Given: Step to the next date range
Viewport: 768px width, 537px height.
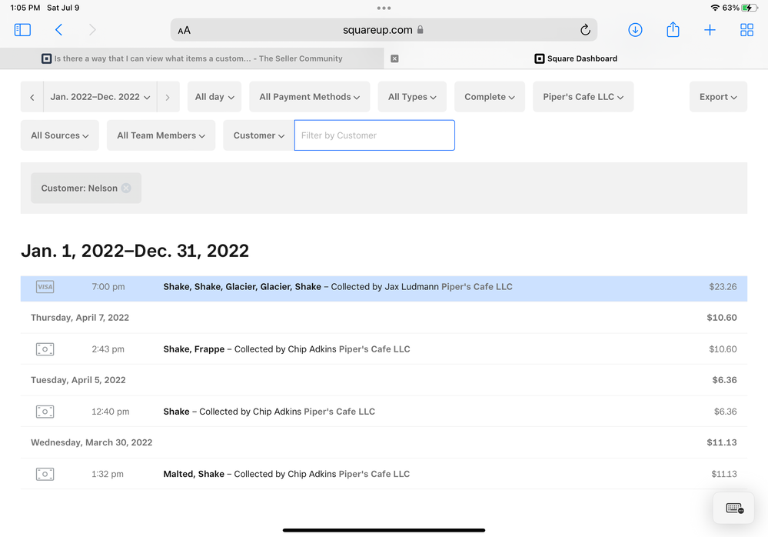Looking at the screenshot, I should point(168,97).
